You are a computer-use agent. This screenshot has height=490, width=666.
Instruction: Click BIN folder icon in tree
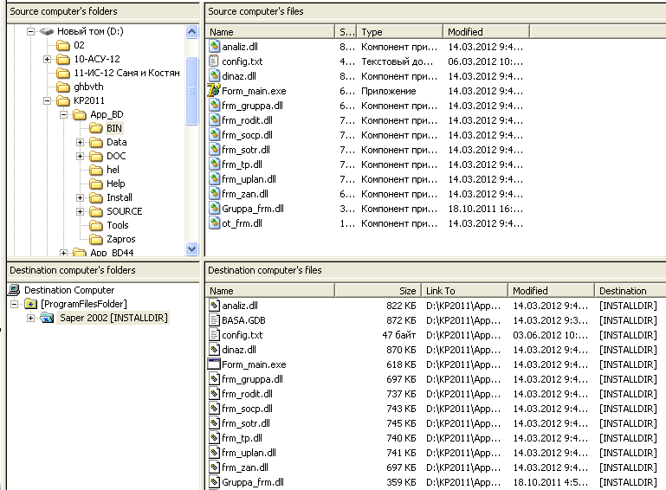coord(96,128)
